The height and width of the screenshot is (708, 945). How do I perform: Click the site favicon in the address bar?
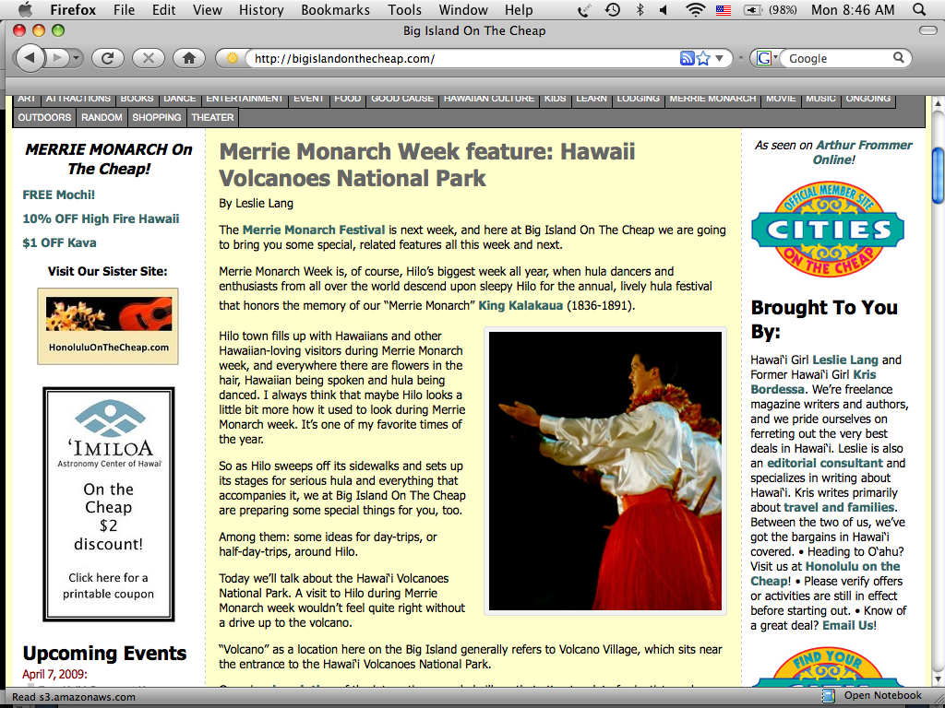232,58
